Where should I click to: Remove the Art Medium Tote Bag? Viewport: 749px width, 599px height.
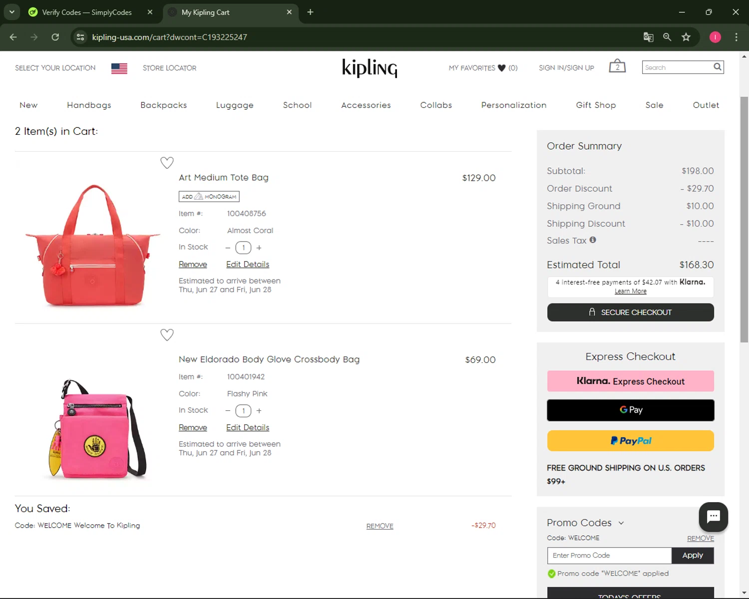coord(193,264)
